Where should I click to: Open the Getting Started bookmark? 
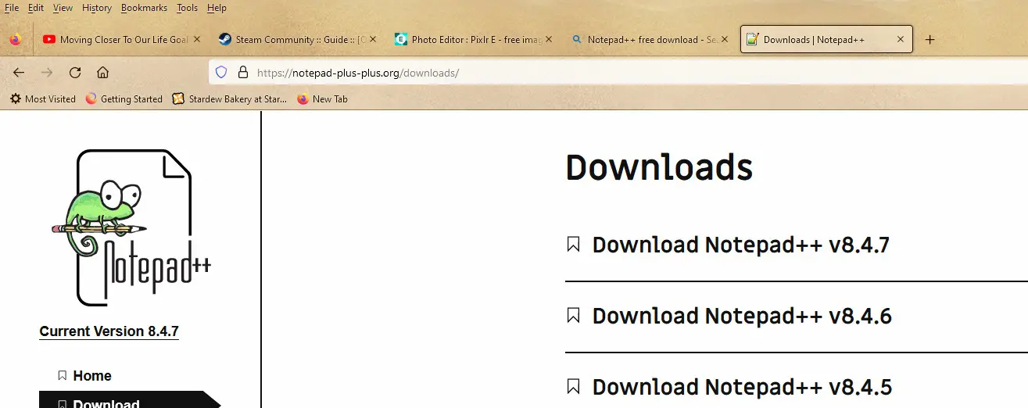point(124,99)
